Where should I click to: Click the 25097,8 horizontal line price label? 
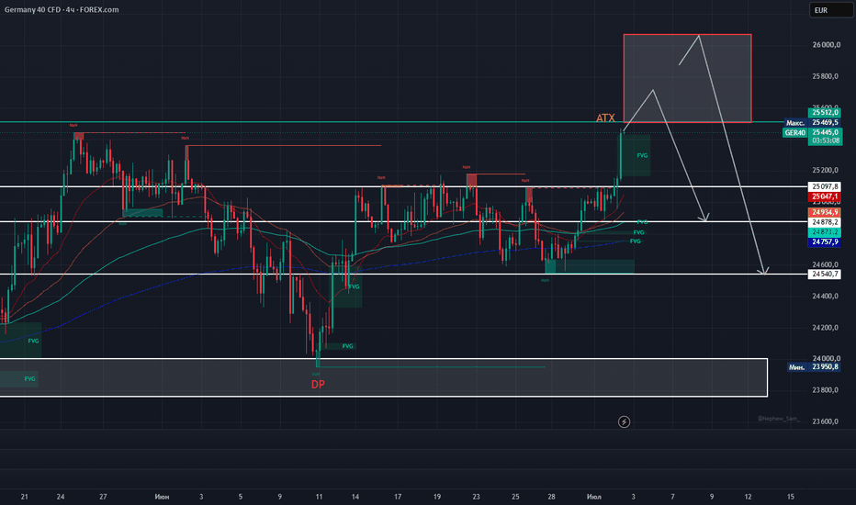click(x=825, y=186)
